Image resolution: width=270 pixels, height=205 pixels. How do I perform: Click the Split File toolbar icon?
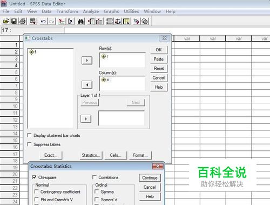[110, 22]
